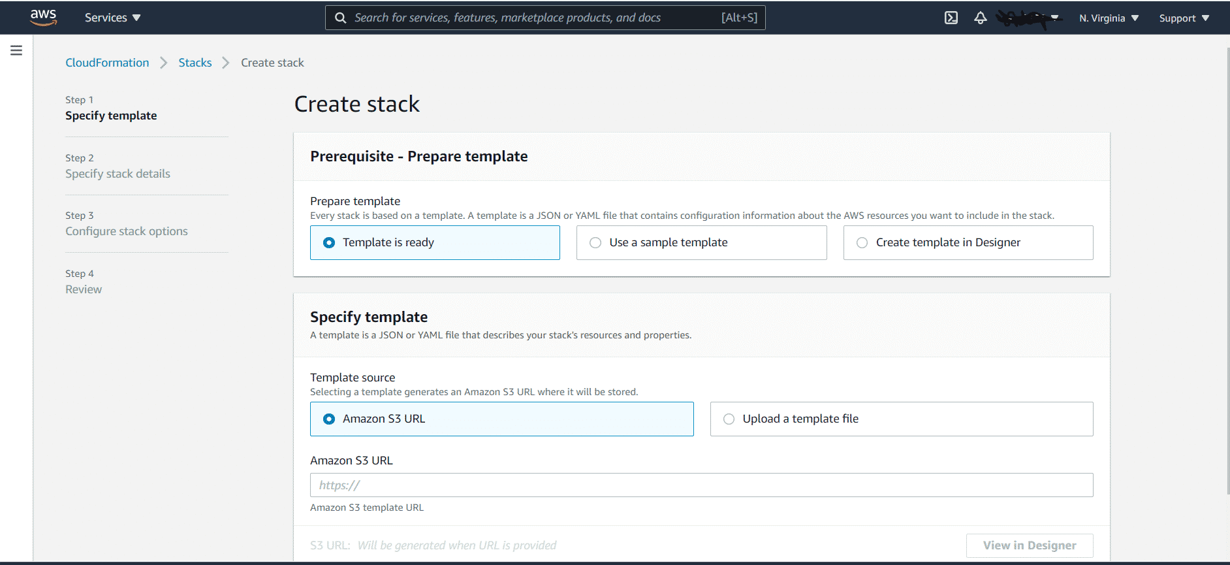Select the Template is ready option
Image resolution: width=1230 pixels, height=565 pixels.
tap(435, 242)
